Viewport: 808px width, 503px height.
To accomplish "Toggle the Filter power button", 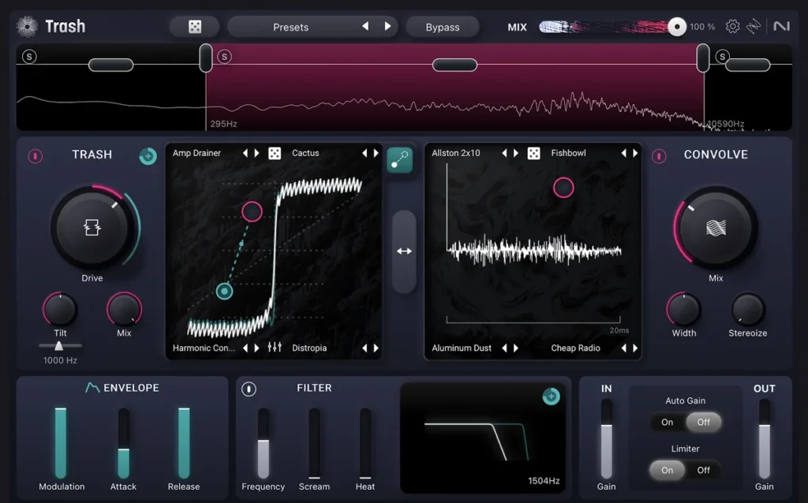I will point(249,389).
